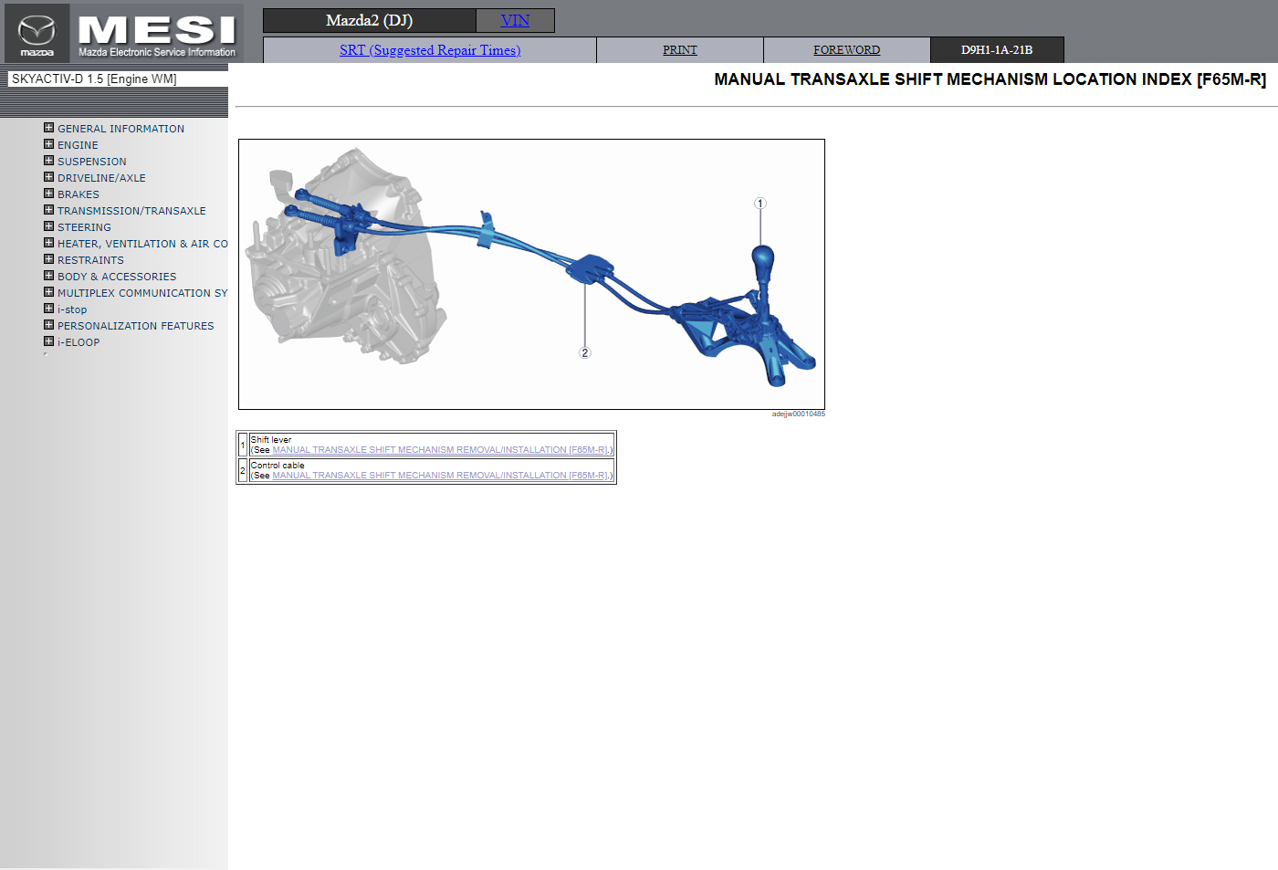This screenshot has height=870, width=1278.
Task: Open TRANSMISSION/TRANSAXLE section
Action: (131, 211)
